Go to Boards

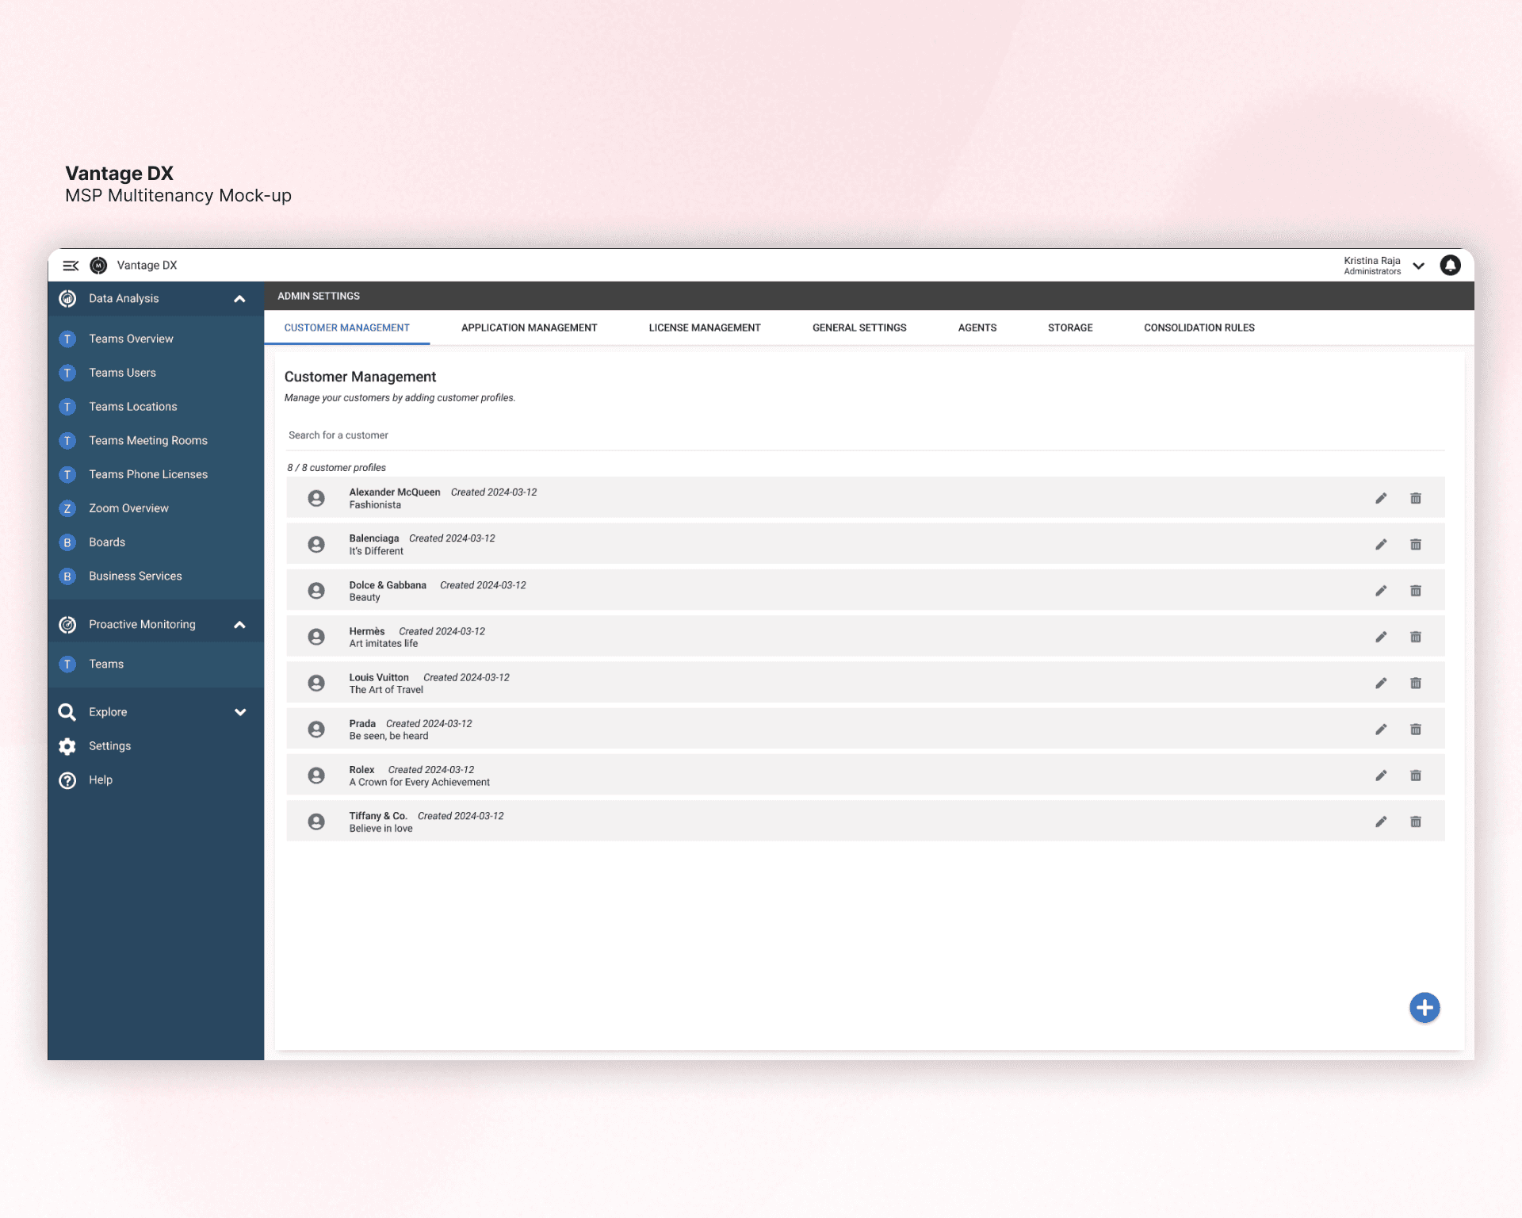pyautogui.click(x=107, y=542)
